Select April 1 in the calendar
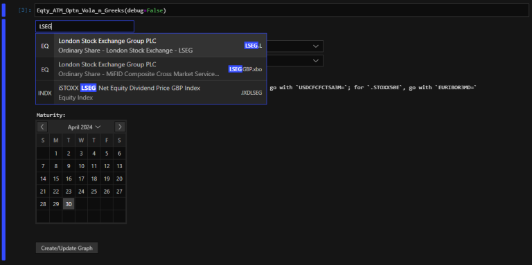 55,153
